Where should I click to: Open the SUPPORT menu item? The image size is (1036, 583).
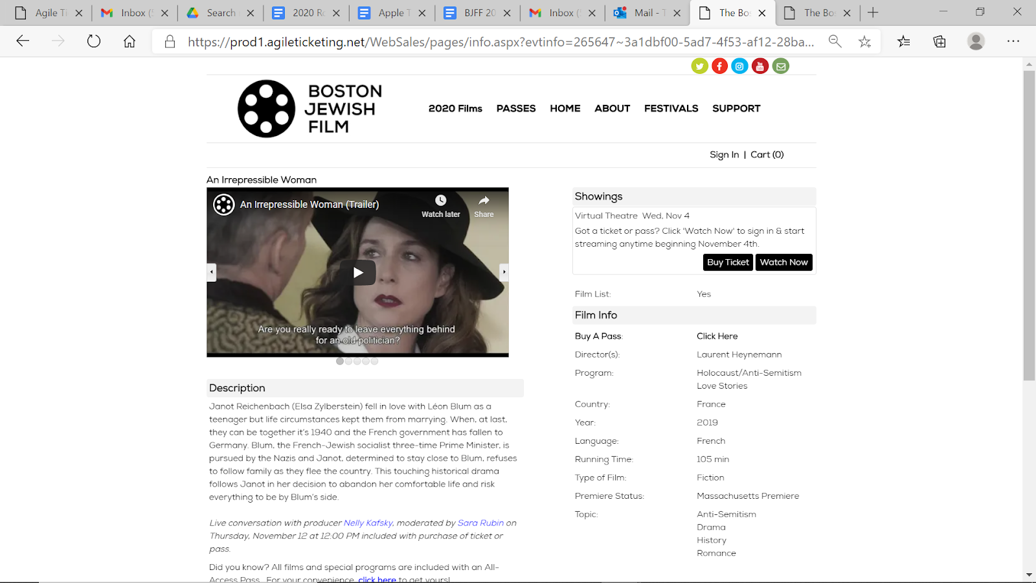coord(736,108)
